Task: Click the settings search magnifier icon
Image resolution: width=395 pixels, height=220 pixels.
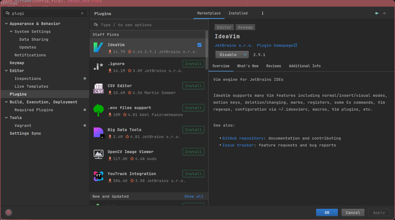Action: (8, 13)
